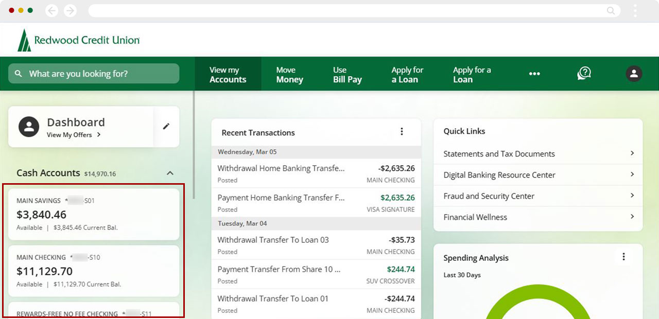Open Fraud and Security Center arrow
The height and width of the screenshot is (319, 659).
[632, 196]
